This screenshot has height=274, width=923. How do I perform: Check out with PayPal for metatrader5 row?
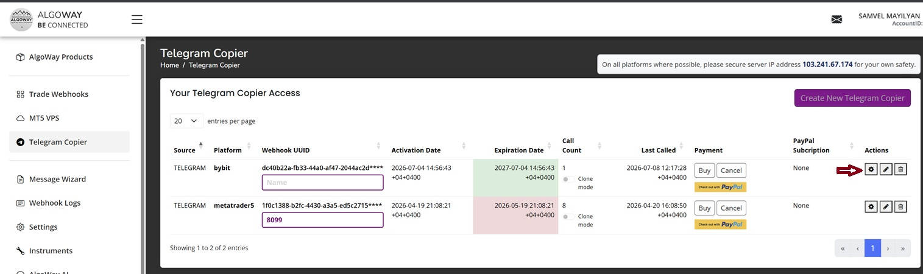click(x=720, y=224)
